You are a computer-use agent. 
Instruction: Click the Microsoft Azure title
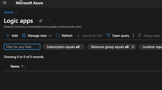tap(29, 3)
